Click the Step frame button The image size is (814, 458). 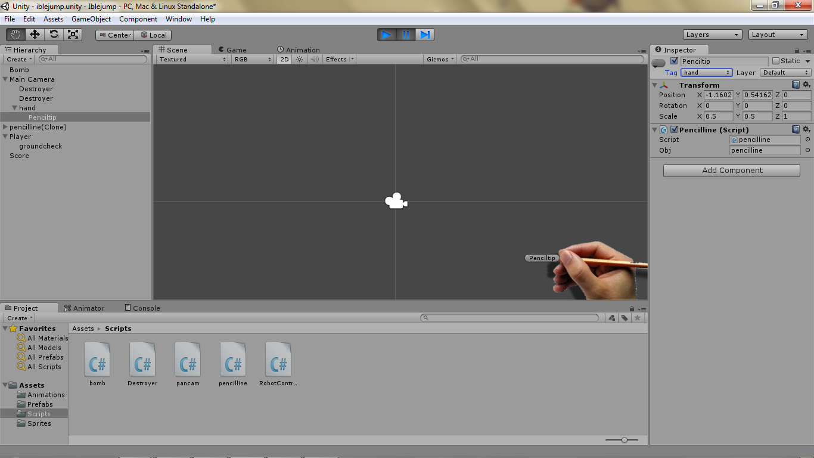point(425,35)
